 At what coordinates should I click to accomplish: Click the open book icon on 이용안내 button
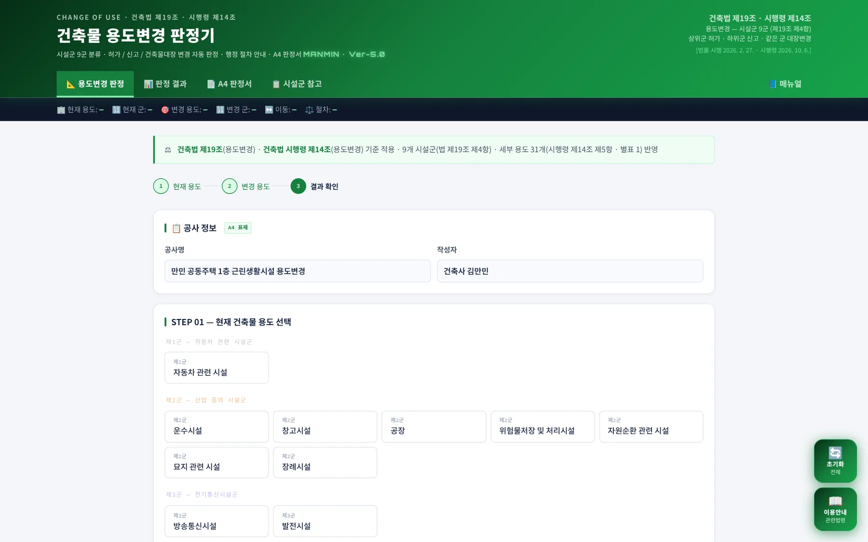pos(835,501)
